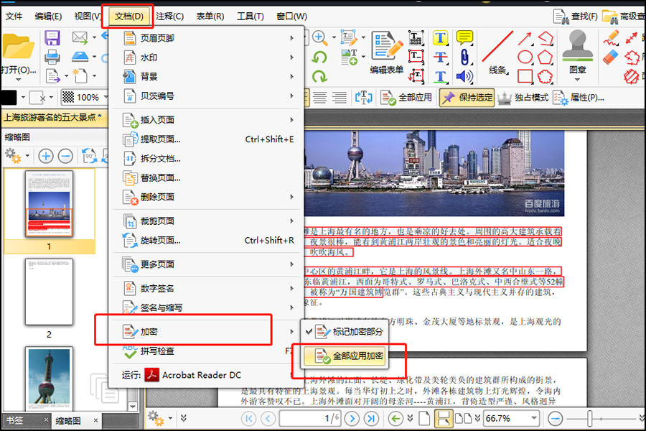Expand the 图章 stamp dropdown arrow
Viewport: 646px width, 431px height.
pyautogui.click(x=577, y=79)
